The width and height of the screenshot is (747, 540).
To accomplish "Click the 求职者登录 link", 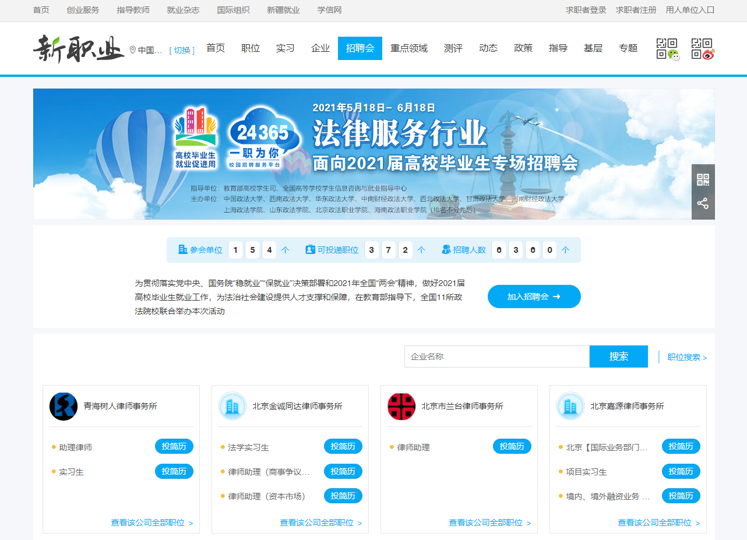I will [586, 10].
